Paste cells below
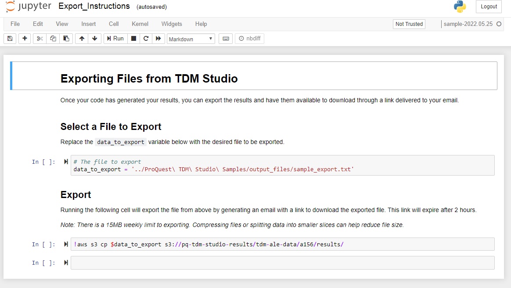The height and width of the screenshot is (288, 511). click(66, 39)
